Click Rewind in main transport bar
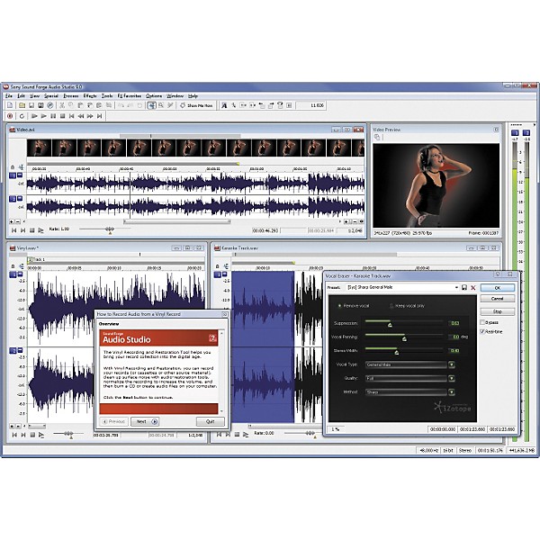Screen dimensions: 540x540 (x=81, y=116)
